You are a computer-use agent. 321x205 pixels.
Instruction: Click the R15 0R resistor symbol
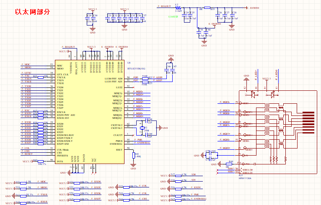point(207,8)
